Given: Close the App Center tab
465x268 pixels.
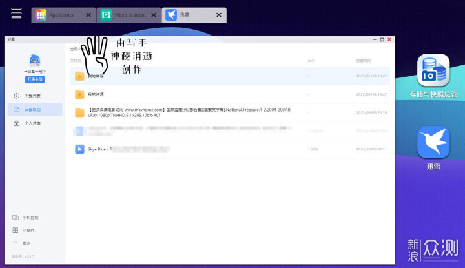Looking at the screenshot, I should [88, 15].
